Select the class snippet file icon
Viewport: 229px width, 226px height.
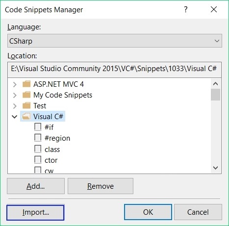pyautogui.click(x=38, y=149)
